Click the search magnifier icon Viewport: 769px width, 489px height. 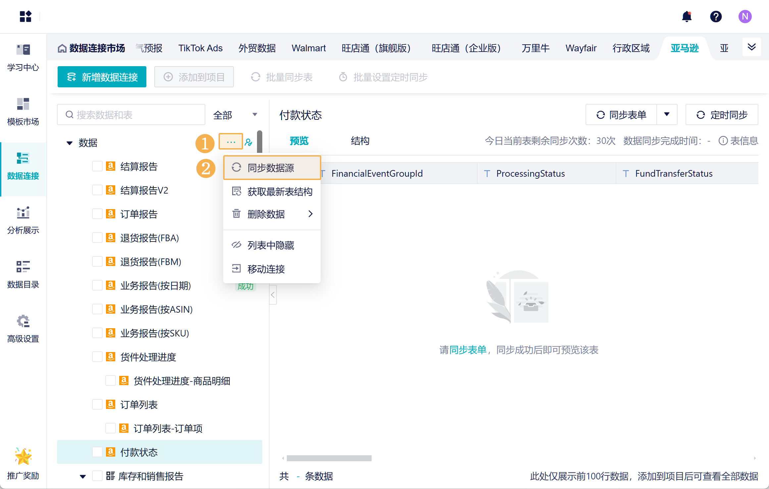pos(70,115)
